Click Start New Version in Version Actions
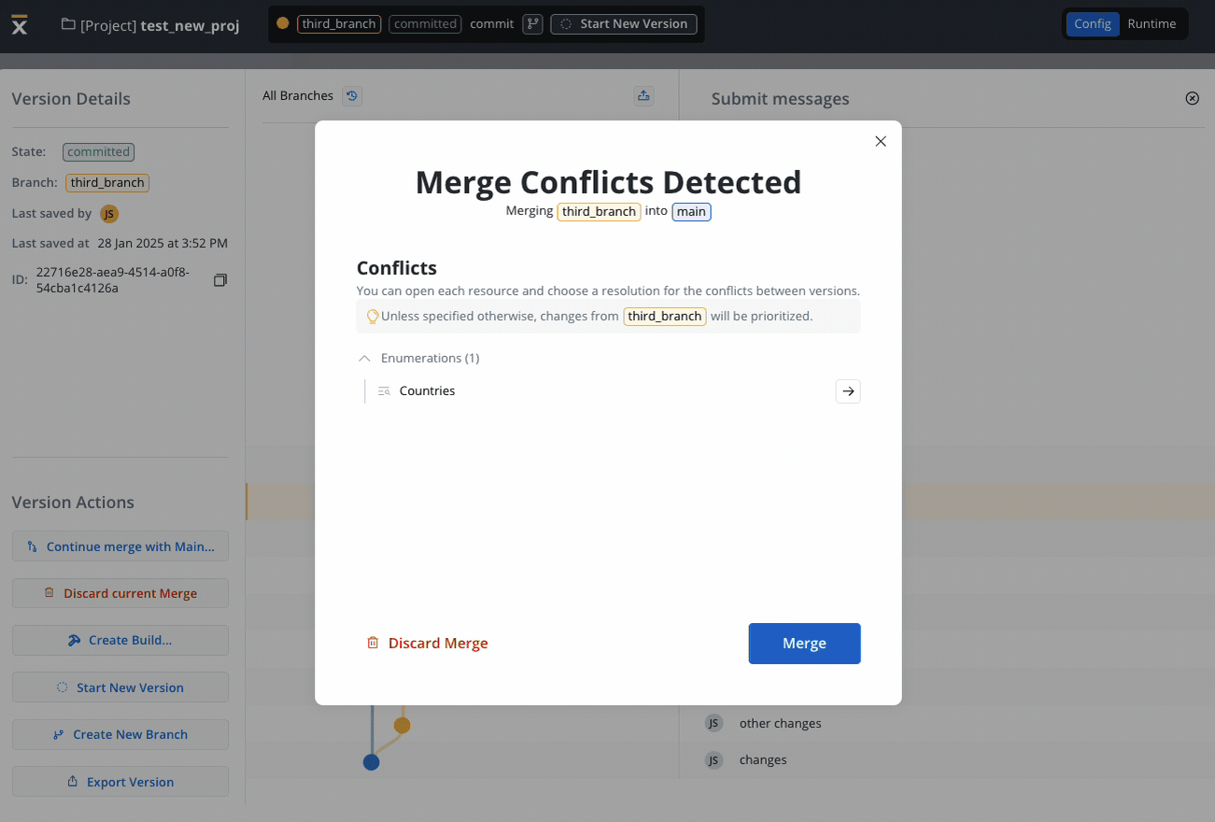The height and width of the screenshot is (822, 1215). point(120,687)
